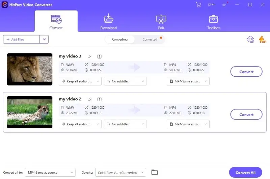
Task: Open subtitles dropdown for my video 2
Action: pyautogui.click(x=125, y=124)
